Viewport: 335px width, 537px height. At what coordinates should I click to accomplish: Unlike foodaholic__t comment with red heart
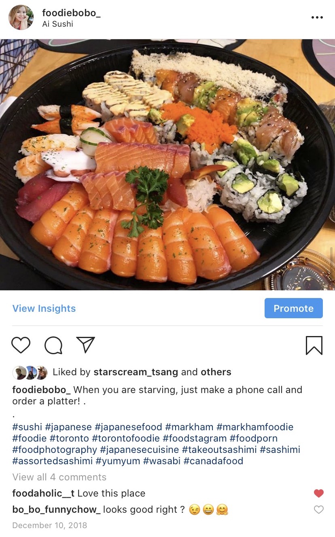coord(319,493)
